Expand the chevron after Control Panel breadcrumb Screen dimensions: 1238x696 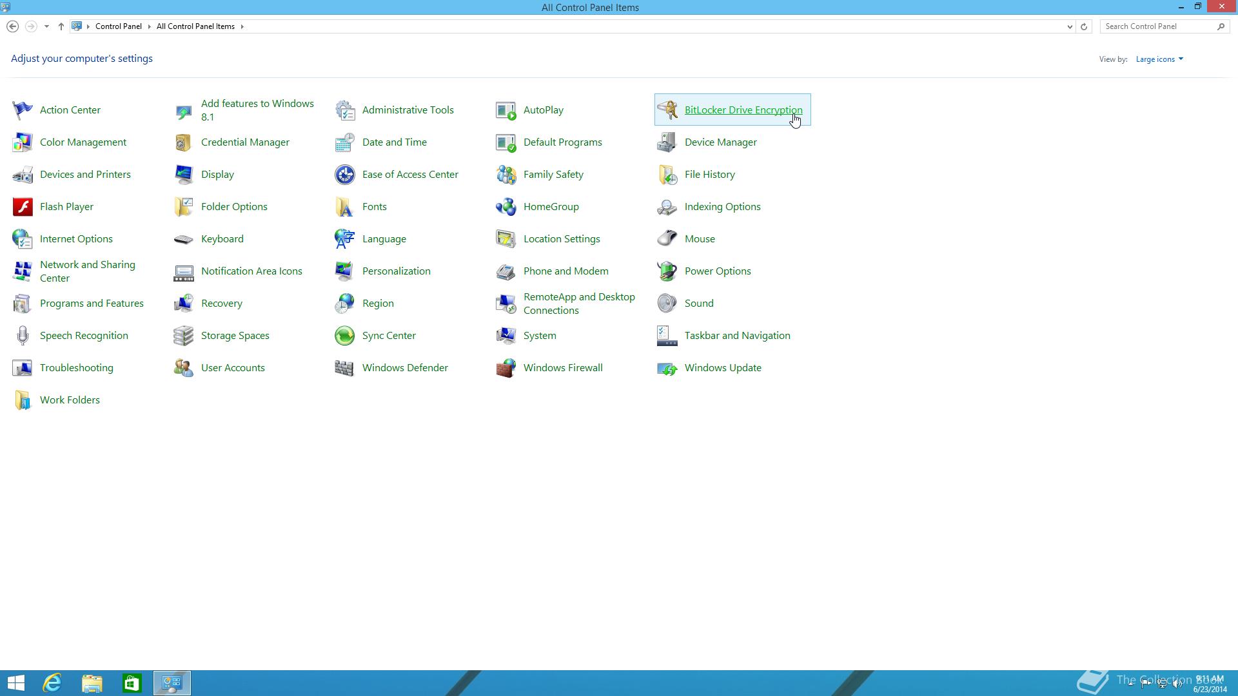coord(149,26)
